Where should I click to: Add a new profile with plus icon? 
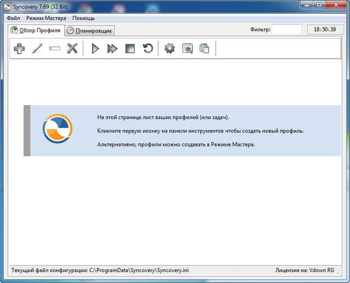click(19, 48)
